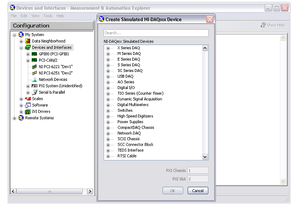This screenshot has width=292, height=204.
Task: Click the GPIB0 board icon
Action: [34, 54]
